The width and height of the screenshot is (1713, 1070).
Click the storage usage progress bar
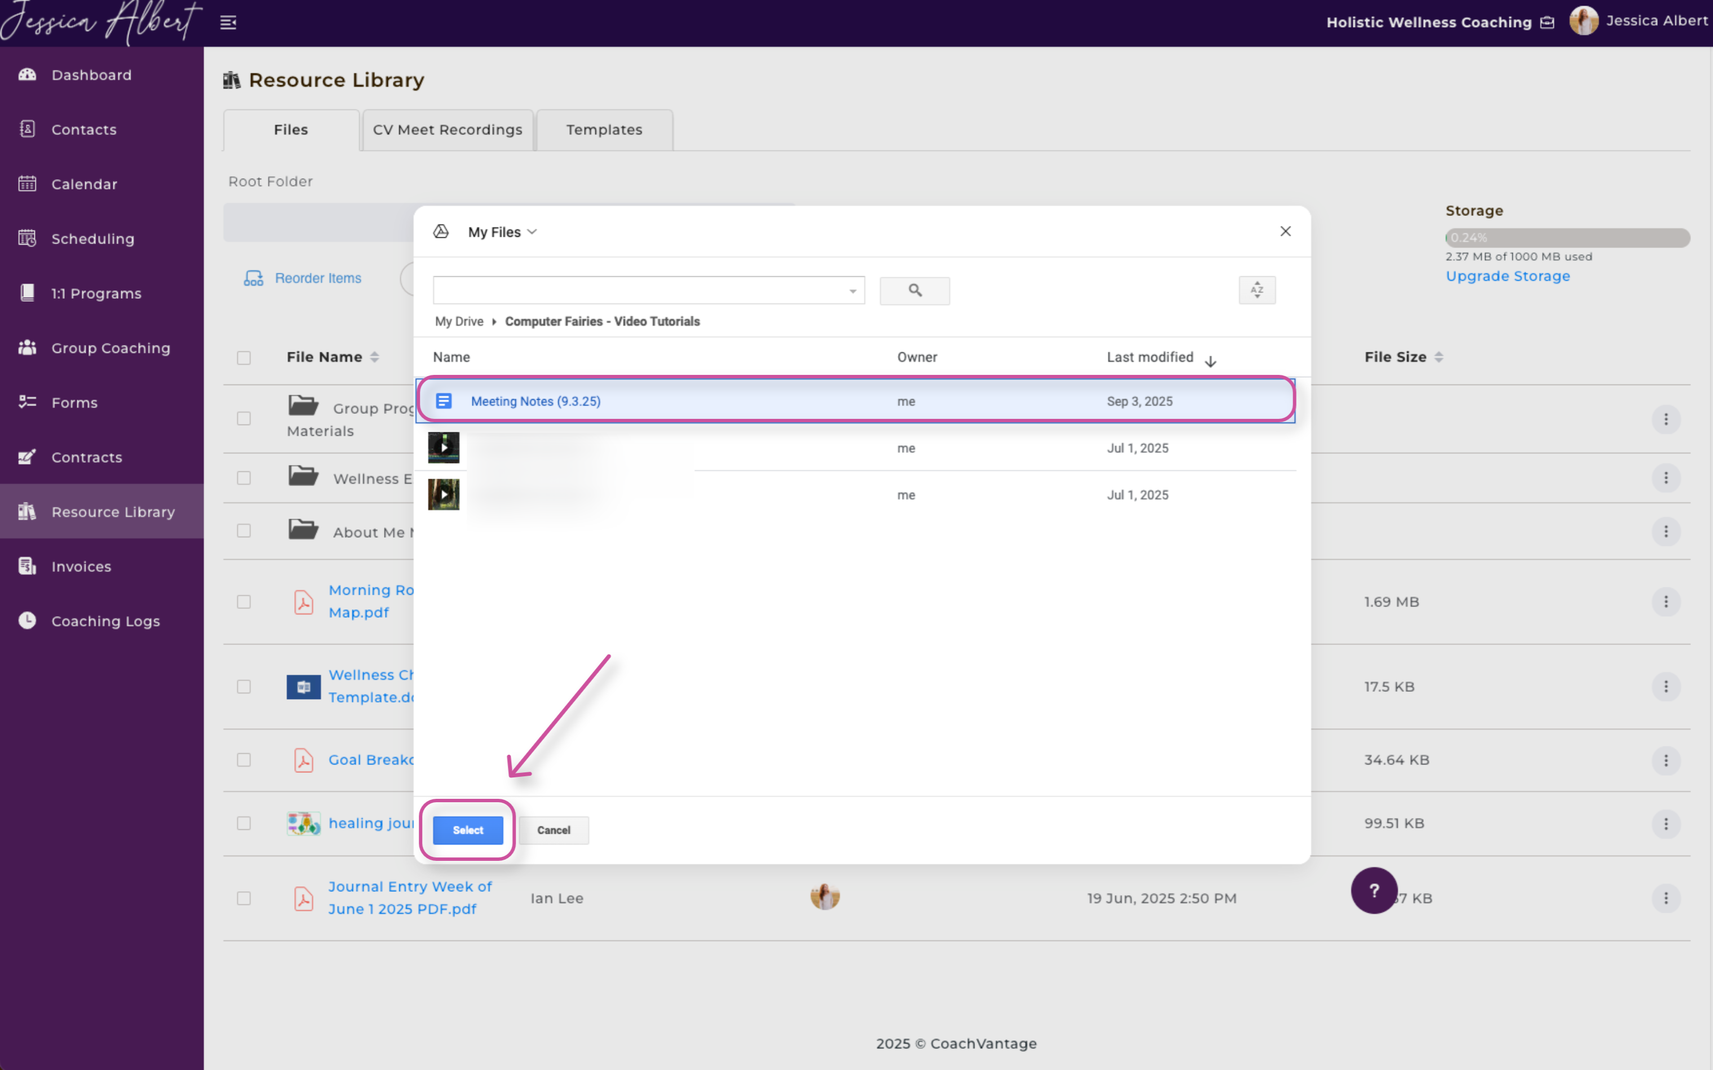[1567, 238]
